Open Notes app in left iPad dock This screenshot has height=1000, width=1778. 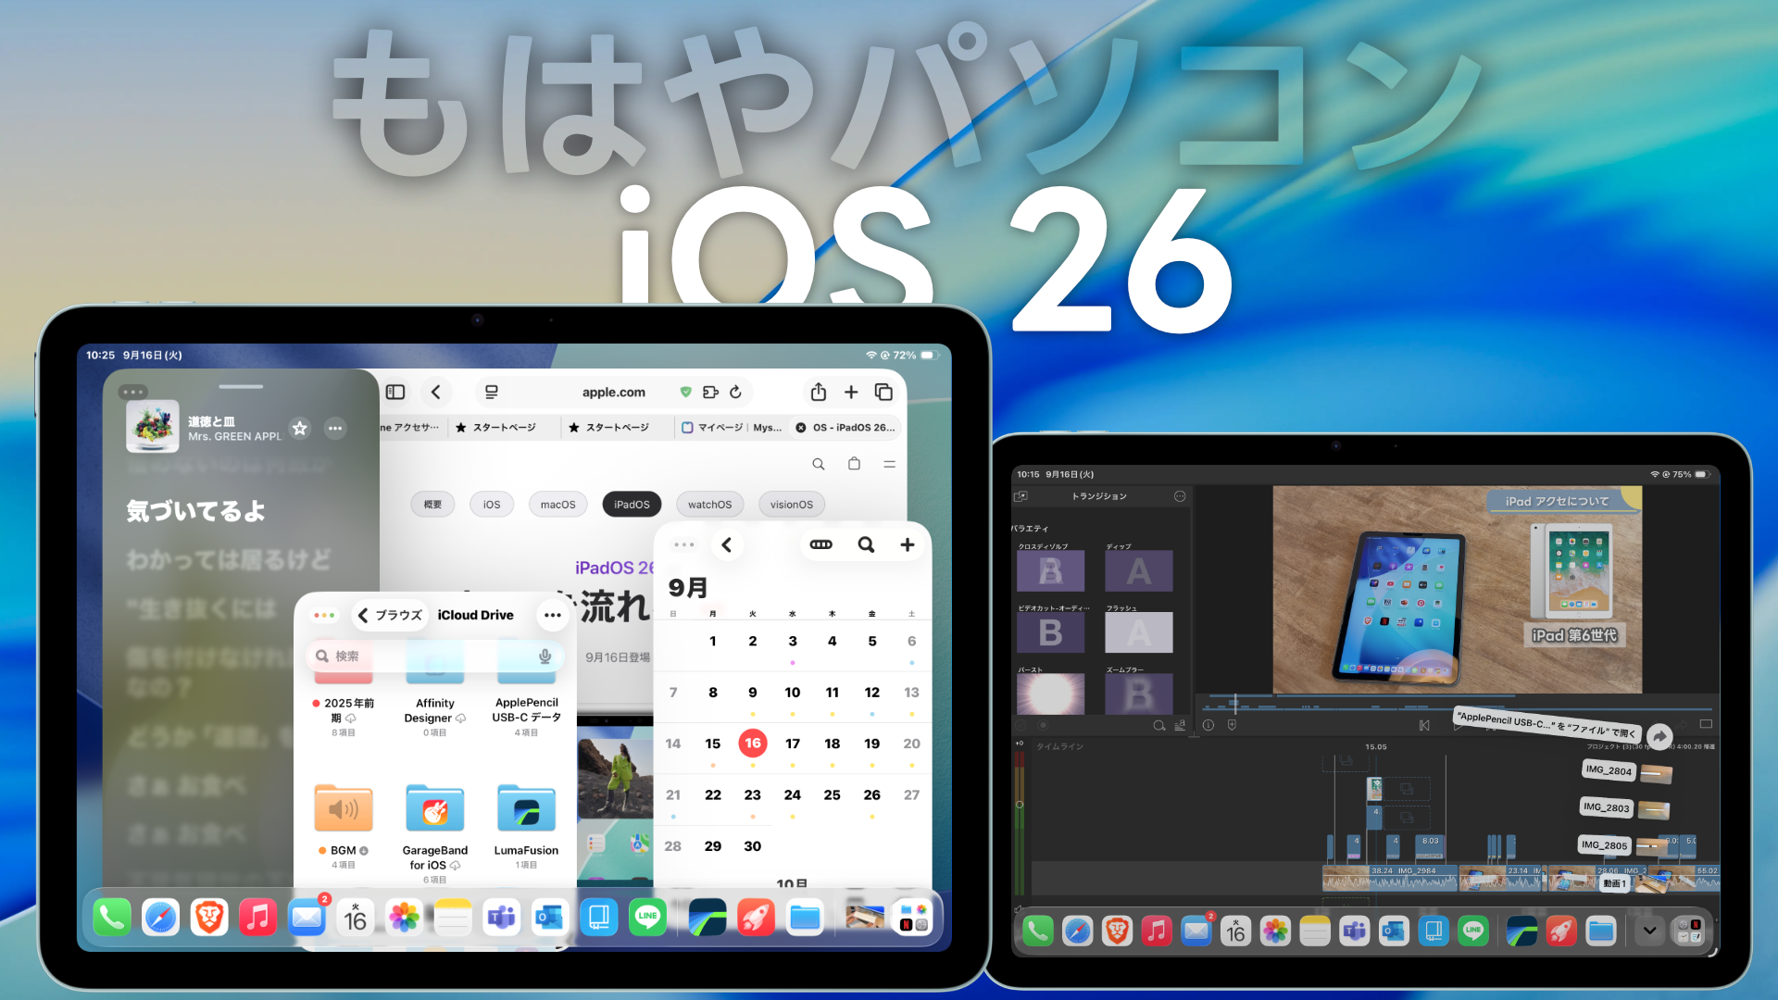[x=453, y=918]
